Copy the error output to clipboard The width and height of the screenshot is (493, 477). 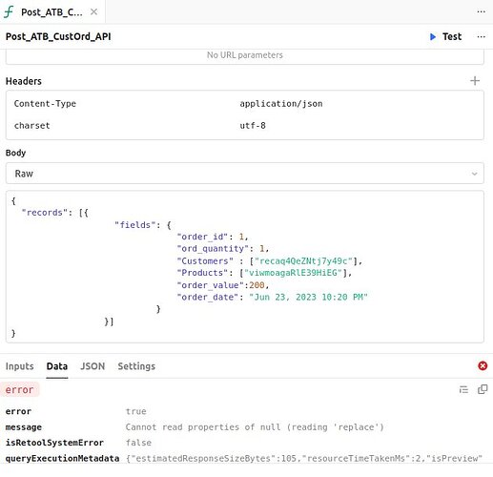[x=483, y=389]
